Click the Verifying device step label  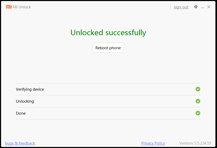tap(30, 89)
